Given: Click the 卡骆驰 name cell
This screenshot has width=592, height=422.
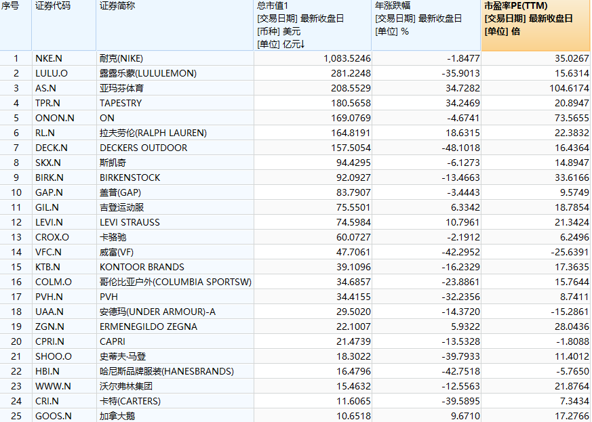Looking at the screenshot, I should [175, 237].
